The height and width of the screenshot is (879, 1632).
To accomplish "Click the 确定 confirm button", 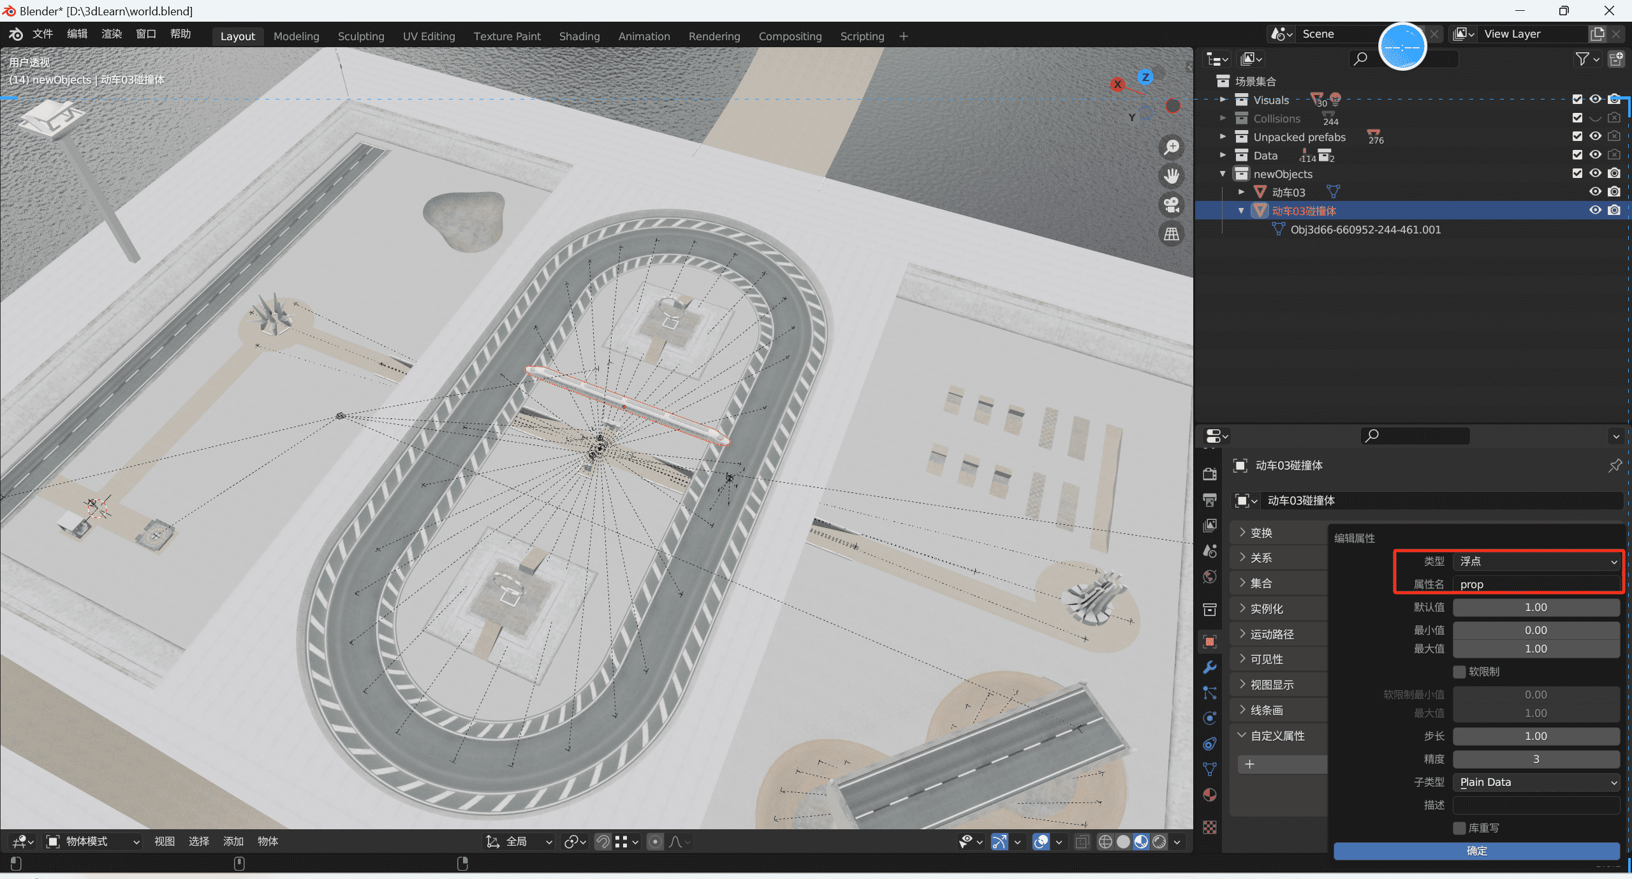I will [1476, 851].
